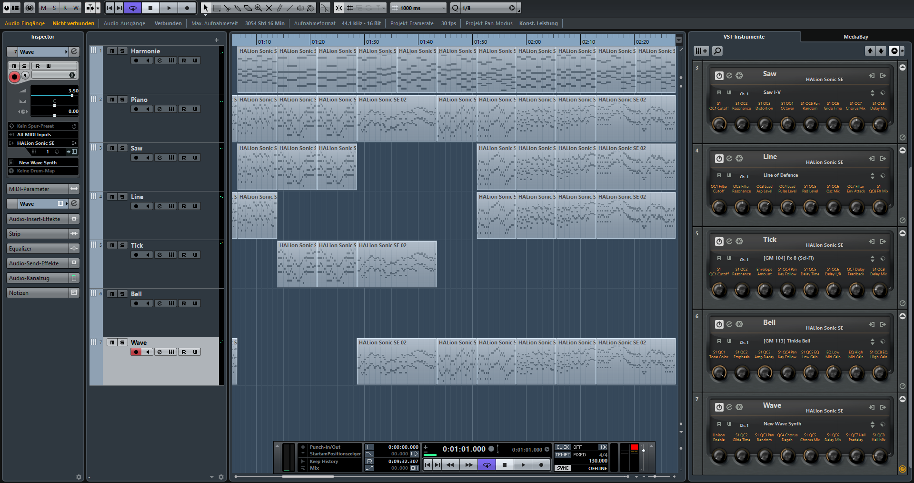This screenshot has width=914, height=483.
Task: Open the 1000 ms grid dropdown
Action: pos(443,8)
